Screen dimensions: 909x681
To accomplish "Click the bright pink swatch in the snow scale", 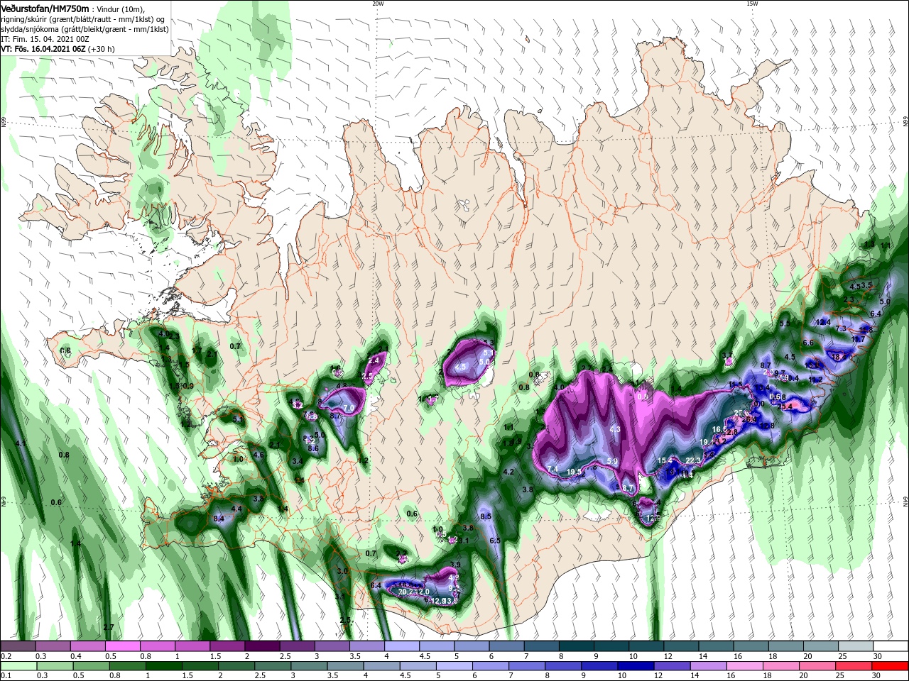I will click(x=123, y=646).
